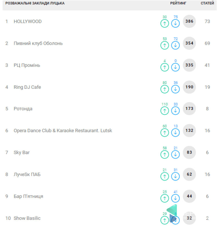Downvote Бар П'ятниця

175,198
